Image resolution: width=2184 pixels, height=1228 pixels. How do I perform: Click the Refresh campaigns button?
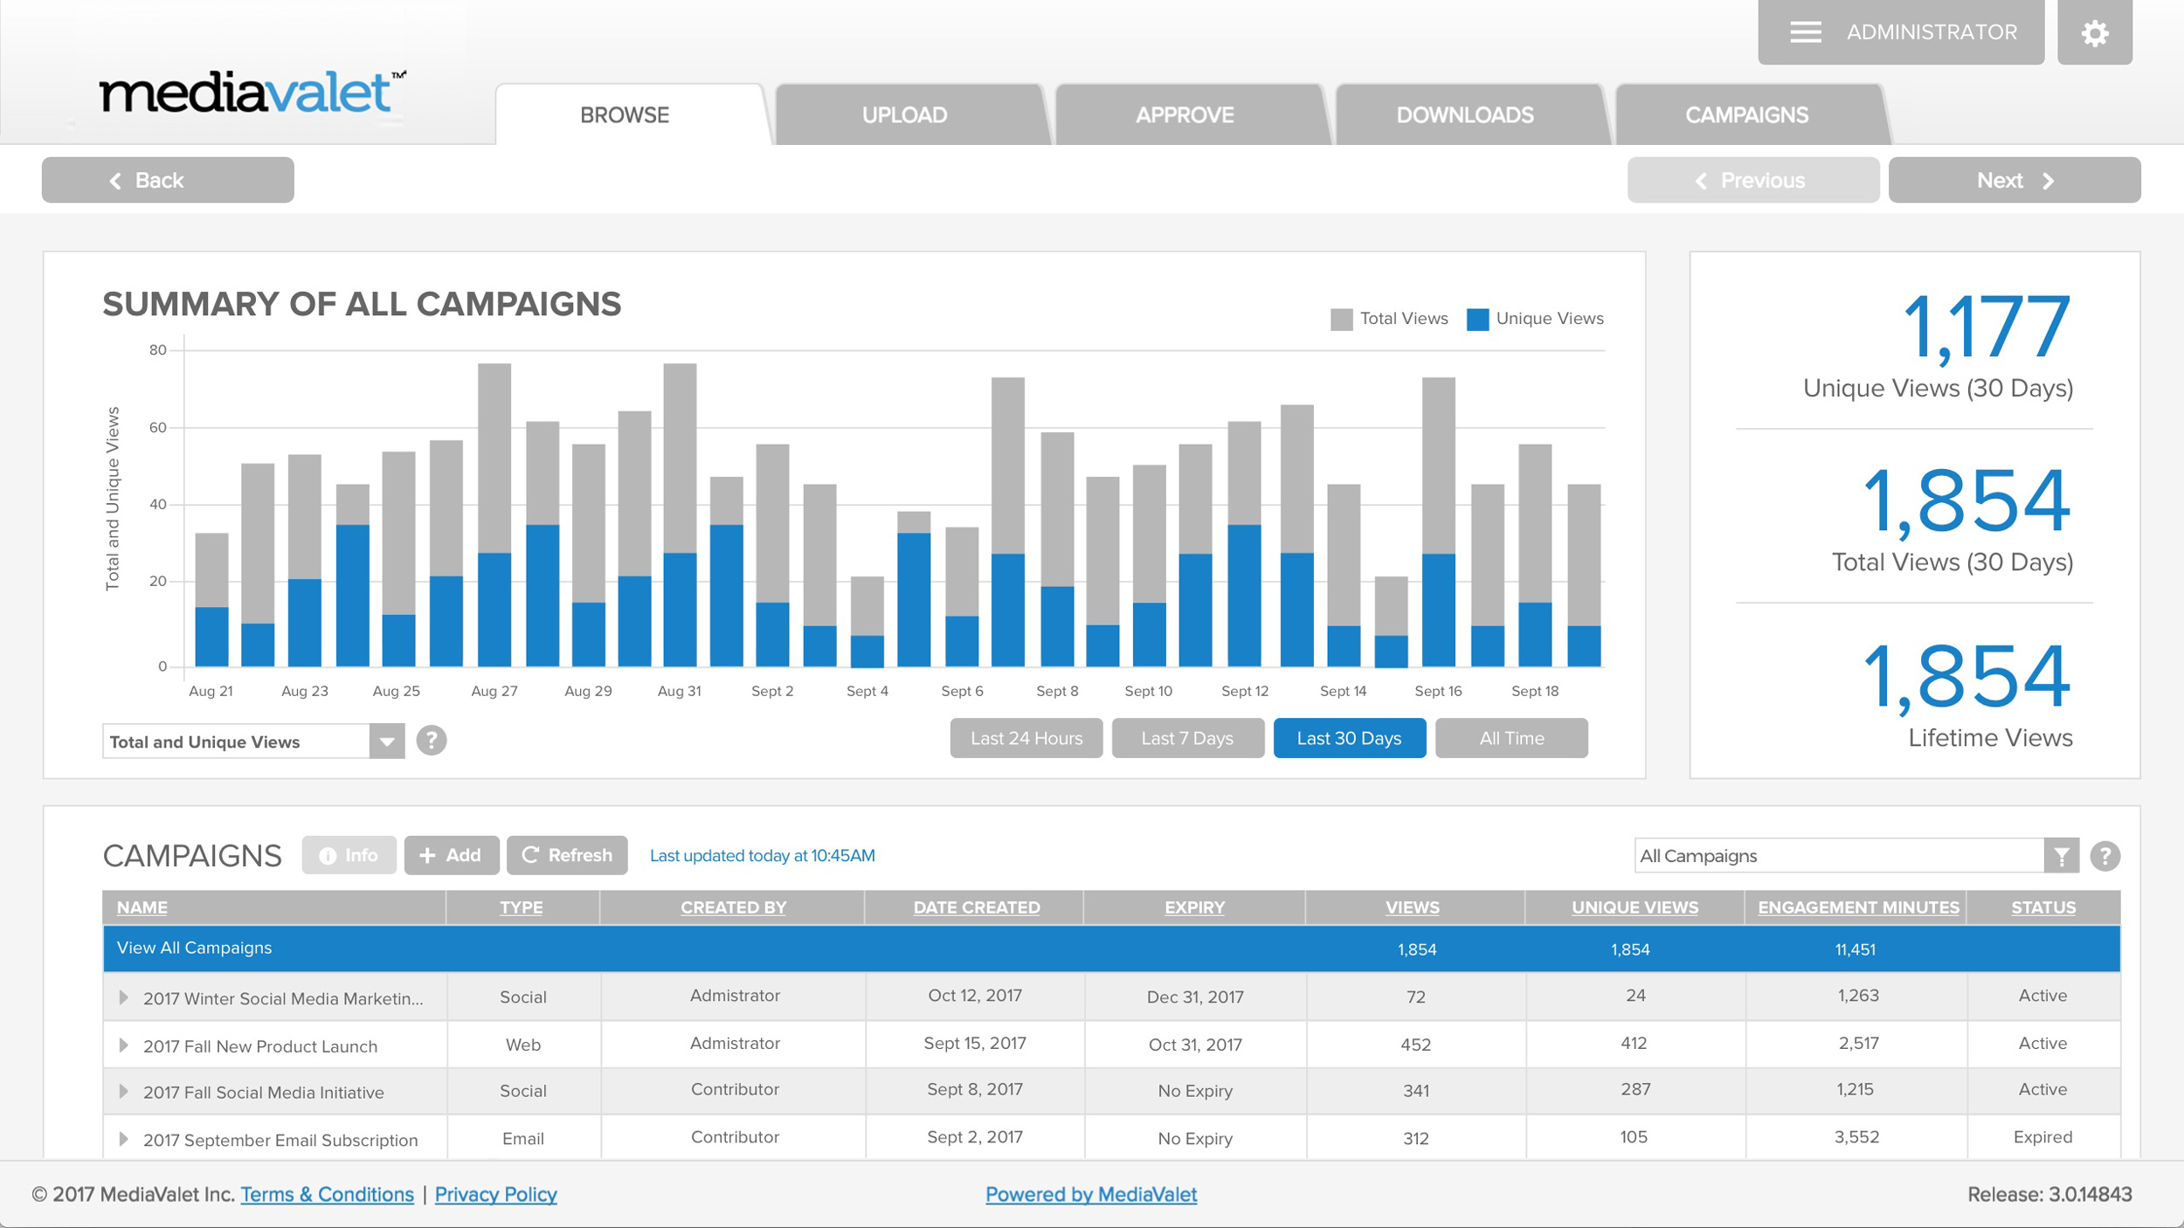pyautogui.click(x=567, y=856)
